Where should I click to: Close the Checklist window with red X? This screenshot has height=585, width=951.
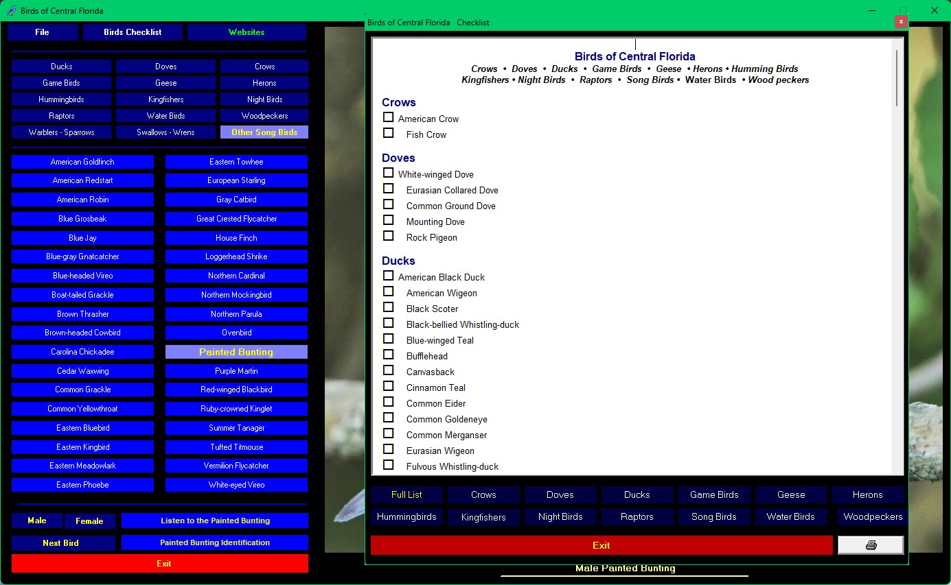901,22
